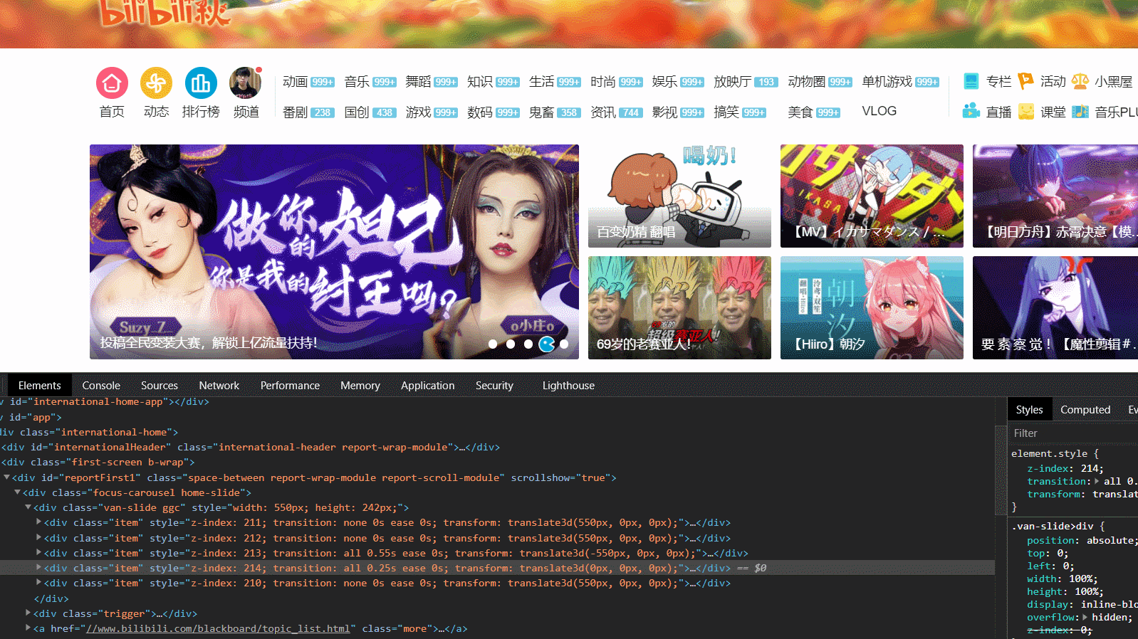
Task: Collapse the reportFirst1 div node
Action: (6, 477)
